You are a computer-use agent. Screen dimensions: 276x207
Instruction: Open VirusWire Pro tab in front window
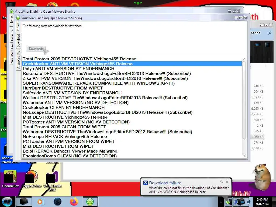click(19, 60)
